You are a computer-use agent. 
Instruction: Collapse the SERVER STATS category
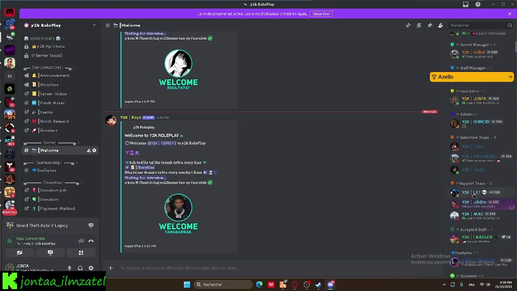pos(44,38)
